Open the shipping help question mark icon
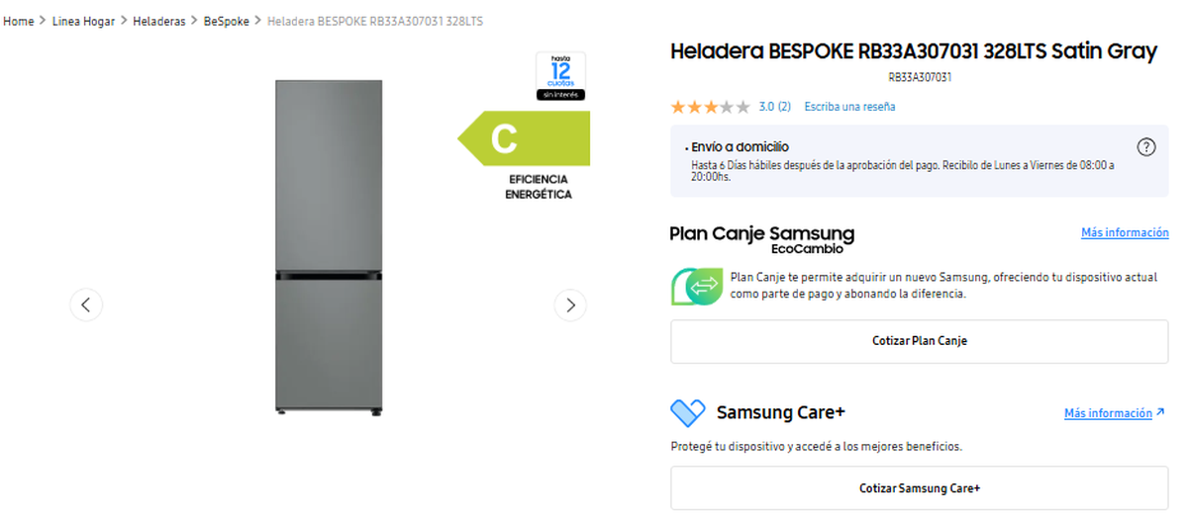 (1146, 147)
